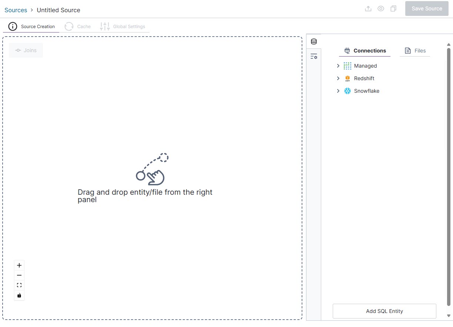This screenshot has width=453, height=327.
Task: Navigate back via the Sources breadcrumb link
Action: coord(16,10)
